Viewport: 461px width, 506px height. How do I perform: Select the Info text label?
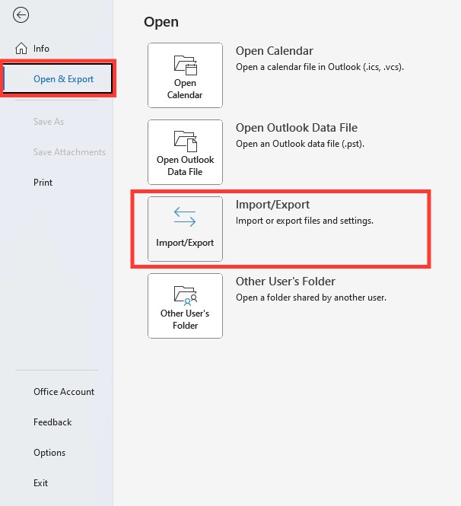point(41,49)
